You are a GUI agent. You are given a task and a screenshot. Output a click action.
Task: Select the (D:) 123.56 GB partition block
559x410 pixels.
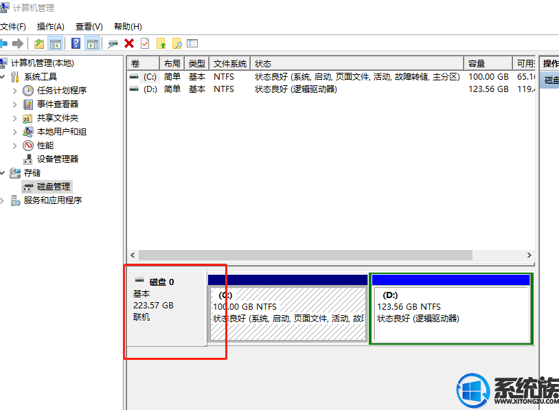point(451,309)
